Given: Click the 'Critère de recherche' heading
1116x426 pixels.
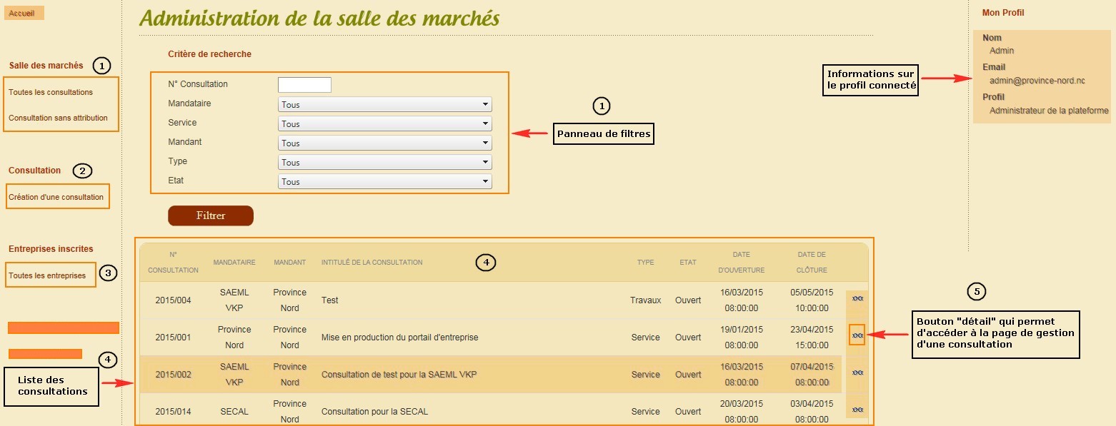Looking at the screenshot, I should (209, 54).
